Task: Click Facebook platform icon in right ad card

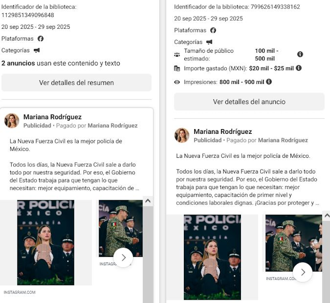Action: pyautogui.click(x=213, y=30)
